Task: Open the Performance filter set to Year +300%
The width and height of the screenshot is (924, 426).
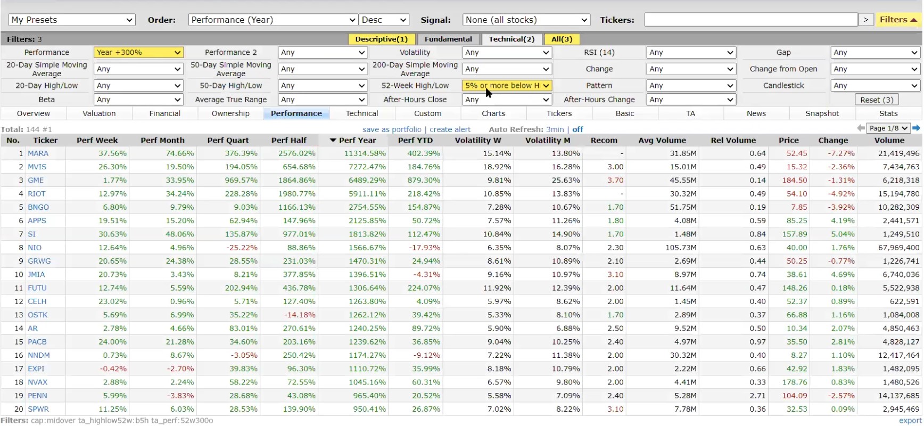Action: tap(138, 52)
